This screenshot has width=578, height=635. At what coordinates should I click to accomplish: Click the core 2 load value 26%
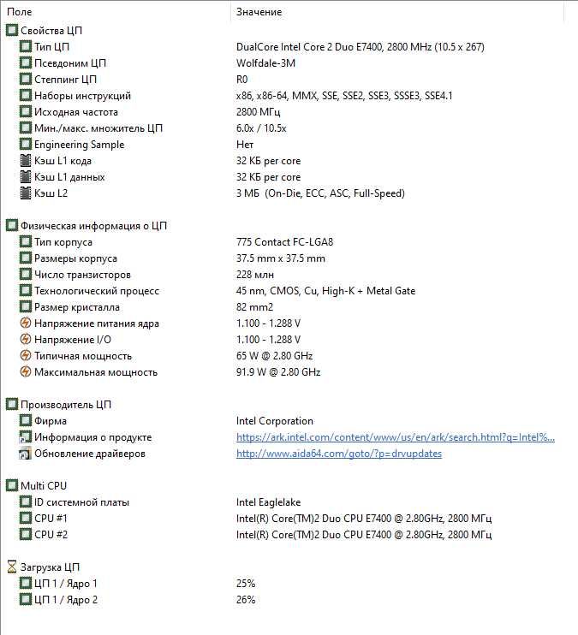(x=246, y=599)
